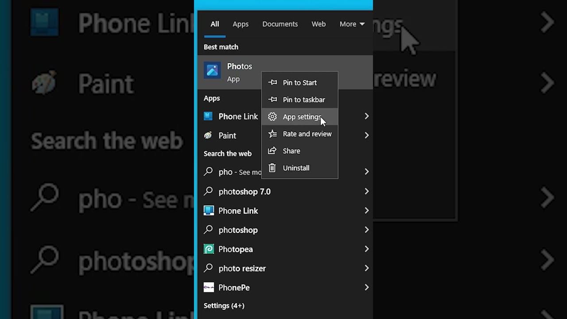The image size is (567, 319).
Task: Open App settings from context menu
Action: pos(300,117)
